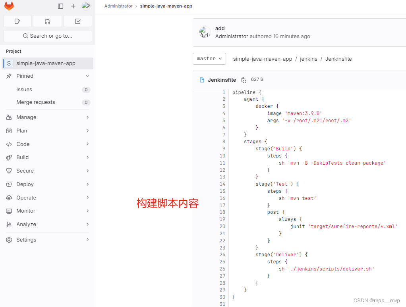This screenshot has width=406, height=307.
Task: Click line number 1 link
Action: (224, 92)
